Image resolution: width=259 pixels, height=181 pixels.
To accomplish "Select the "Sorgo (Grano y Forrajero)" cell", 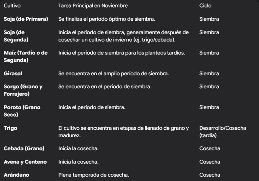I will tap(23, 90).
